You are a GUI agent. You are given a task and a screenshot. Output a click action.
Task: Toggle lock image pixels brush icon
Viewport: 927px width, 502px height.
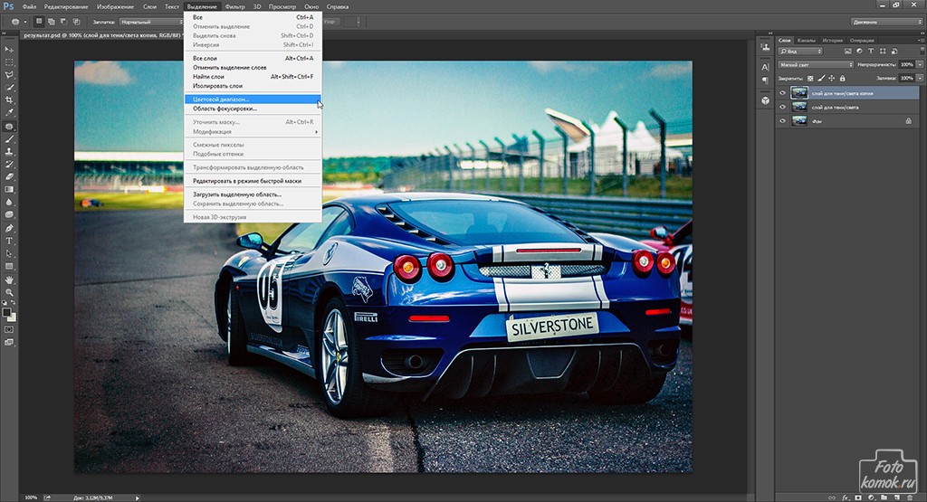(x=821, y=78)
